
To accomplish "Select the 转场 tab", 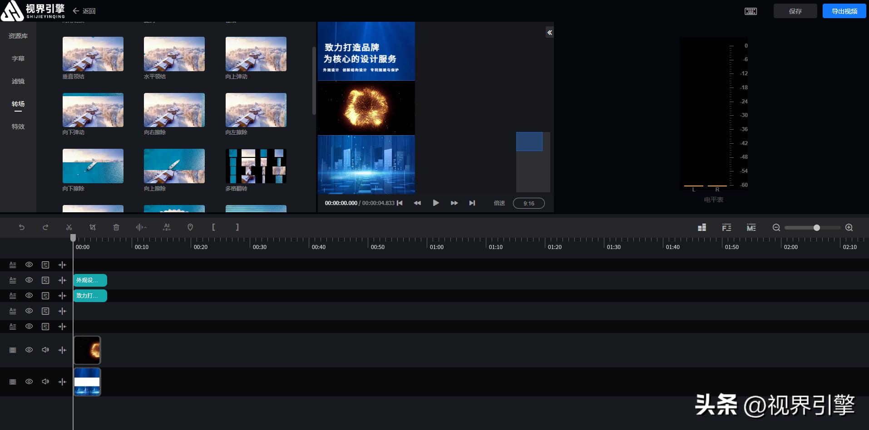I will click(18, 104).
